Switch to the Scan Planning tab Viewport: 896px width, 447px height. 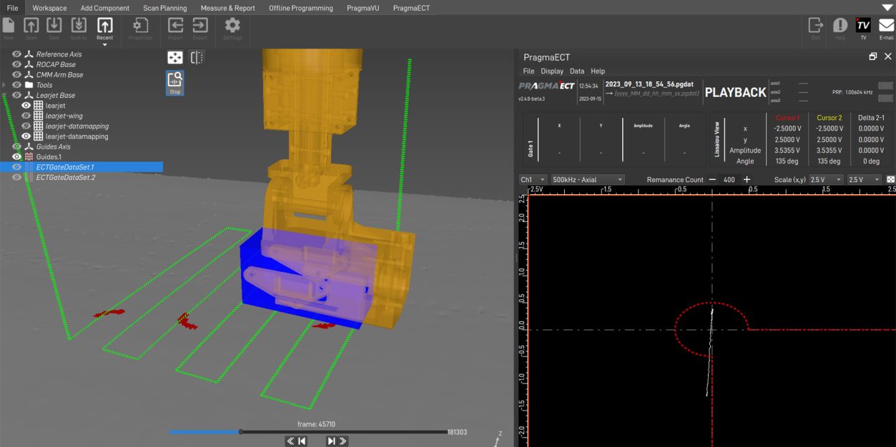tap(165, 8)
